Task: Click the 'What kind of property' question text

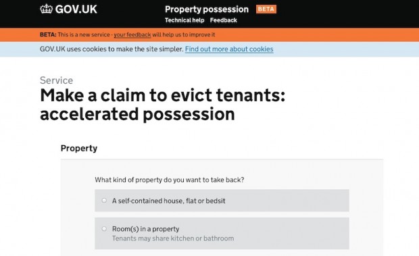Action: [170, 180]
